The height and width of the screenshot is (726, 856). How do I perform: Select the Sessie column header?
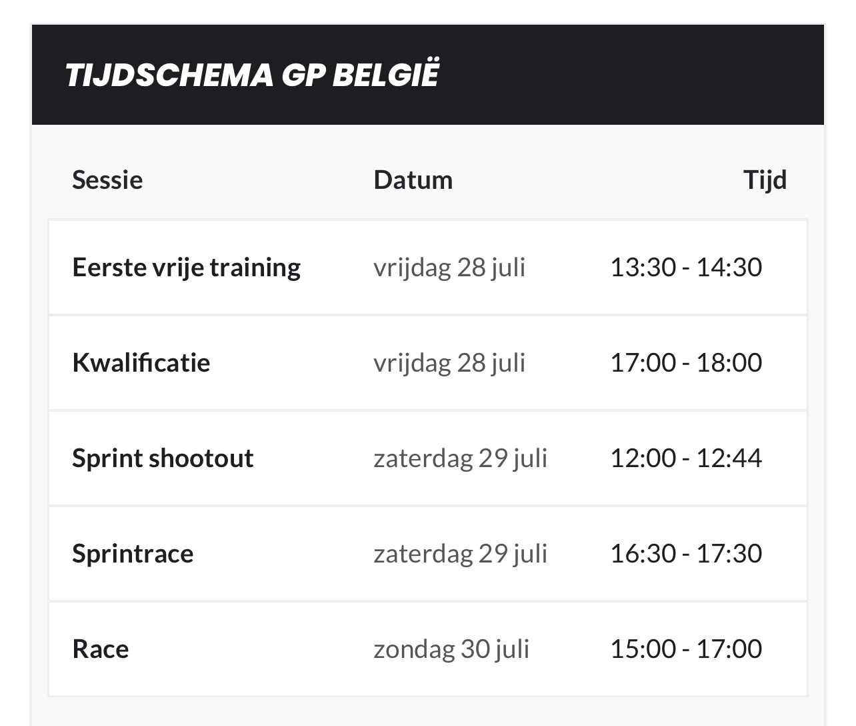(107, 180)
